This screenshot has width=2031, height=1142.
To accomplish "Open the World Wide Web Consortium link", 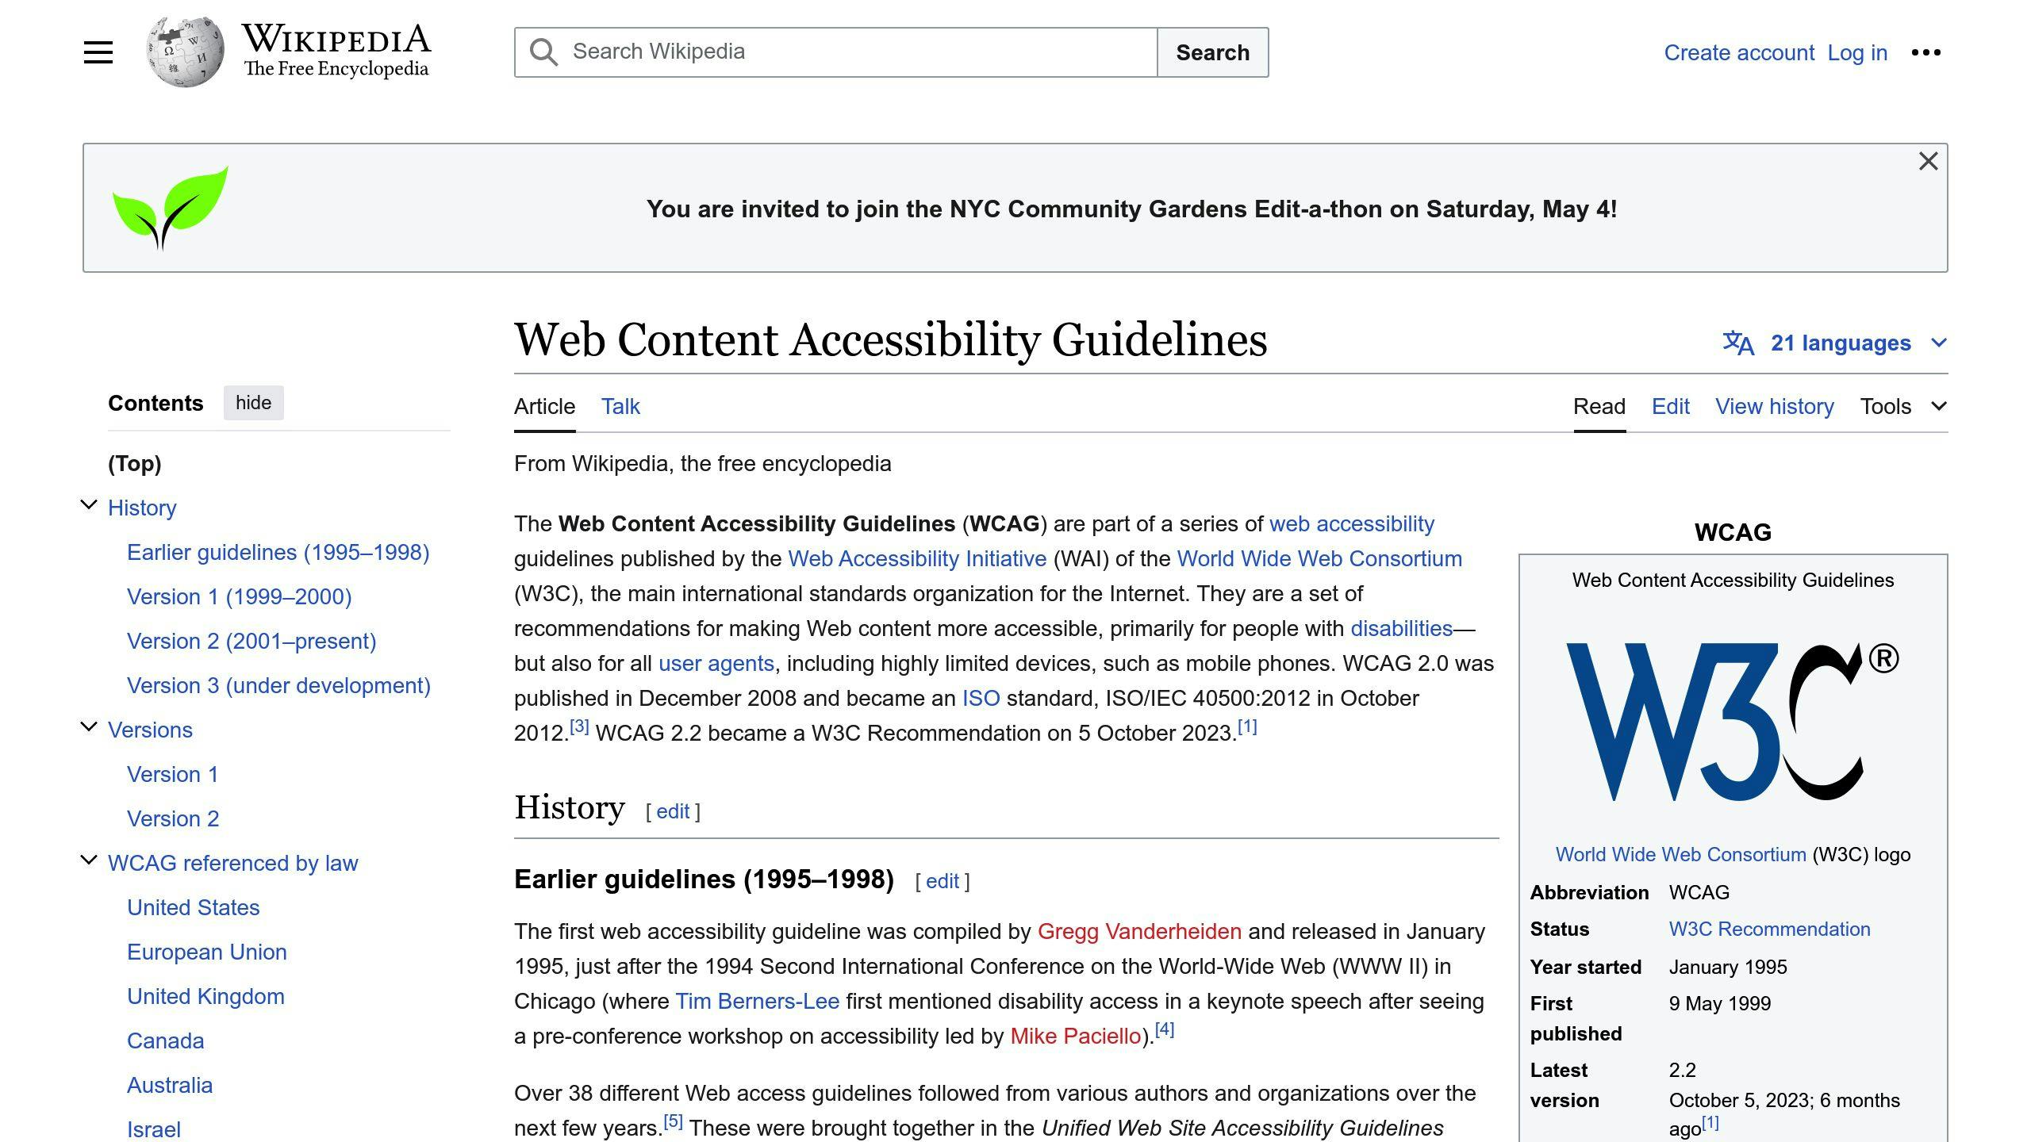I will (x=1319, y=558).
